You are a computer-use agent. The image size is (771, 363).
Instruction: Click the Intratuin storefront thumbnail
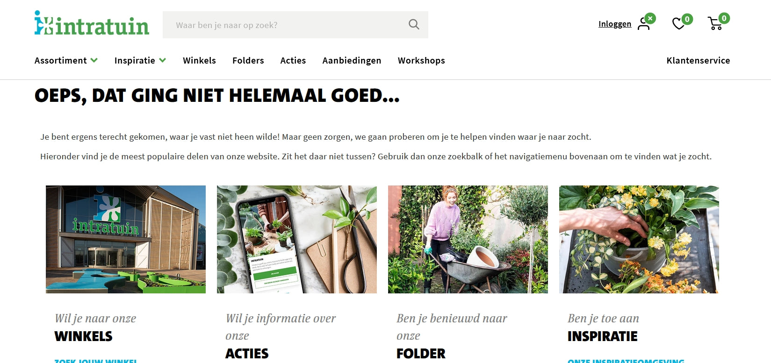pyautogui.click(x=126, y=239)
